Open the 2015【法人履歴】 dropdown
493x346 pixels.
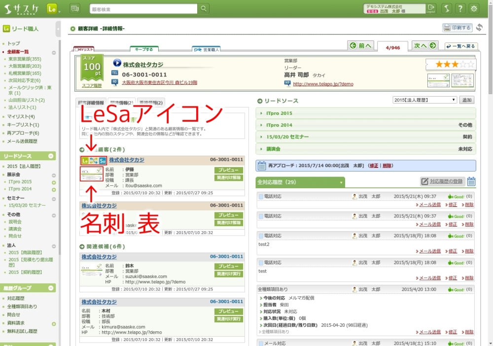point(424,100)
